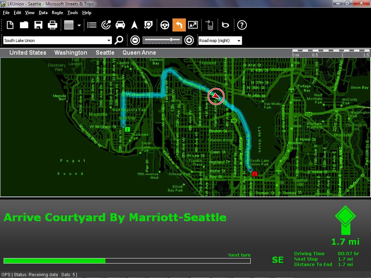Open the View menu
Image resolution: width=371 pixels, height=278 pixels.
[x=30, y=13]
